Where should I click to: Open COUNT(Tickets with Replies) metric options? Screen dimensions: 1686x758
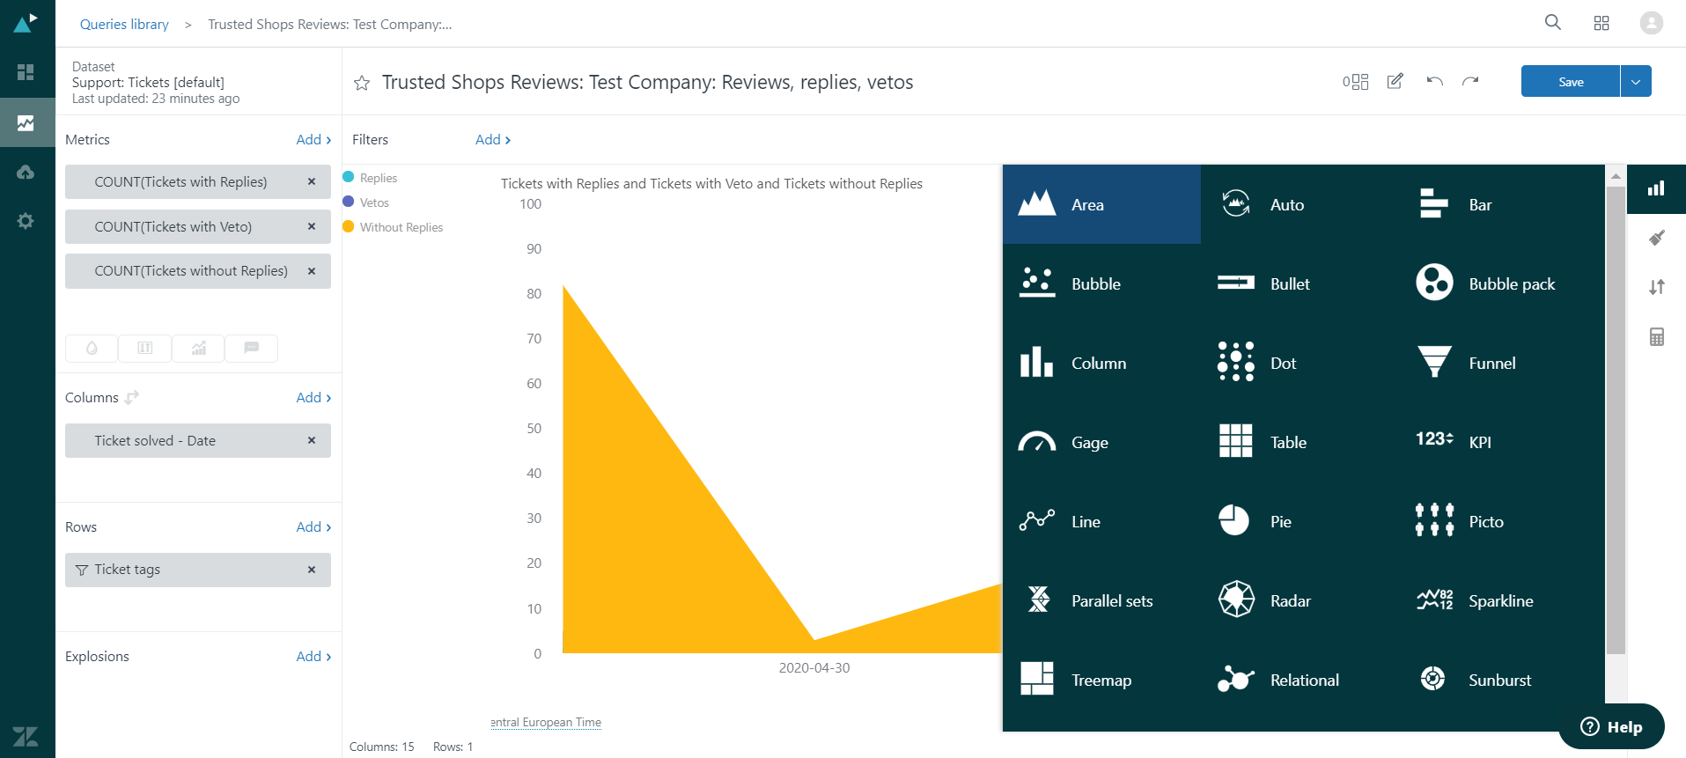180,181
